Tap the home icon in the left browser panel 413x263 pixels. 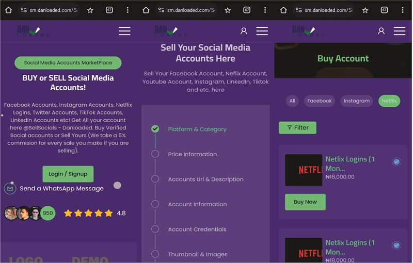coord(8,10)
